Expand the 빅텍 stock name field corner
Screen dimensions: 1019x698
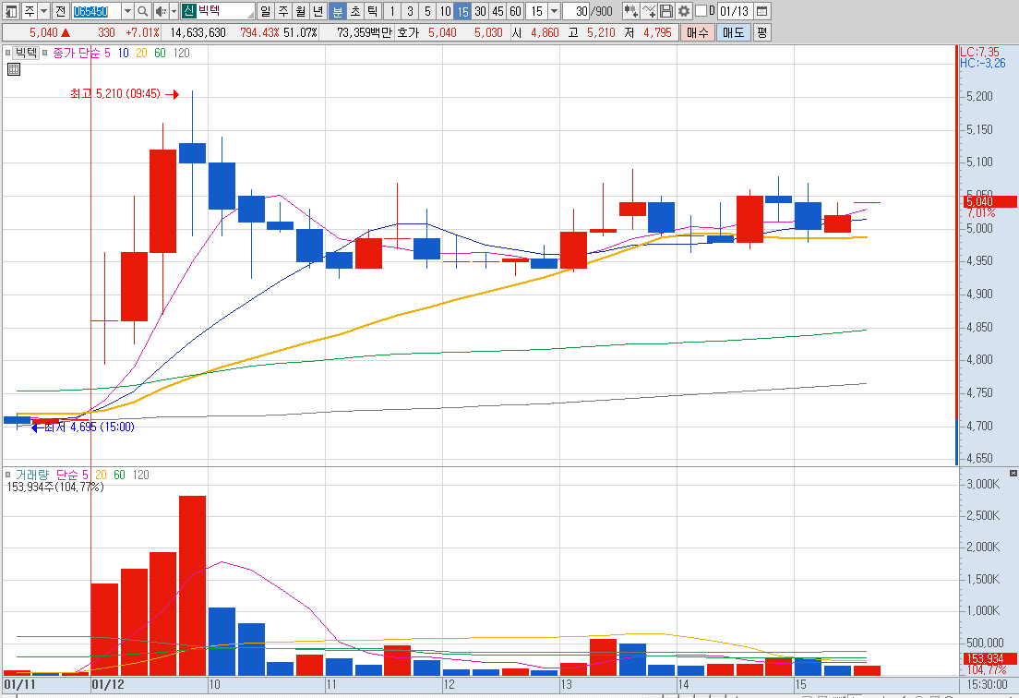(250, 14)
